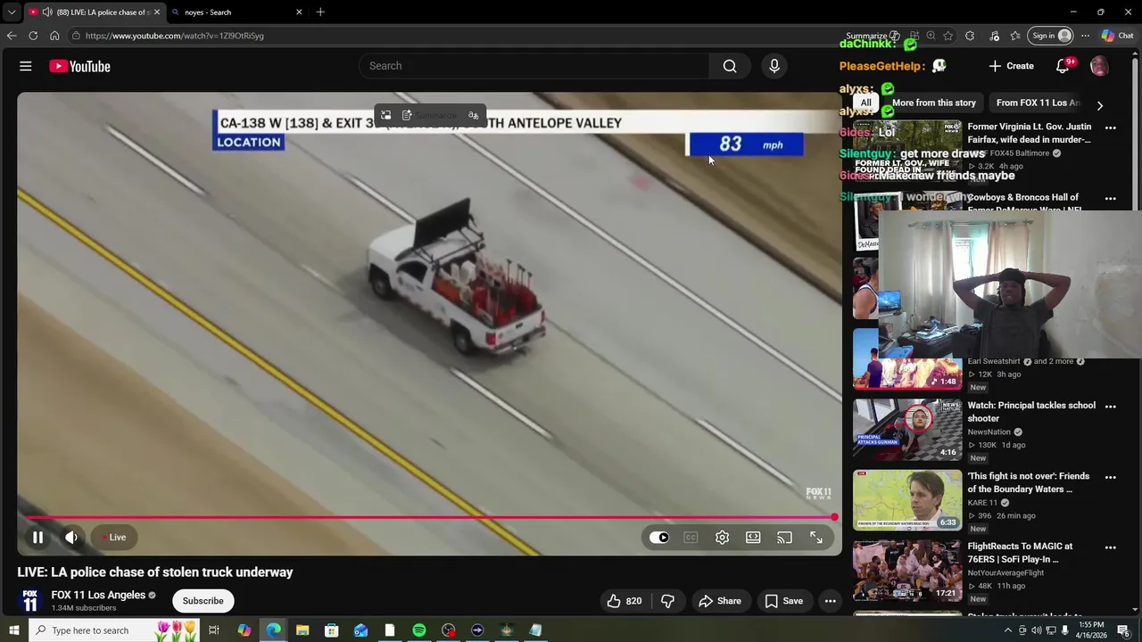Image resolution: width=1142 pixels, height=642 pixels.
Task: Enter full screen mode
Action: (815, 538)
